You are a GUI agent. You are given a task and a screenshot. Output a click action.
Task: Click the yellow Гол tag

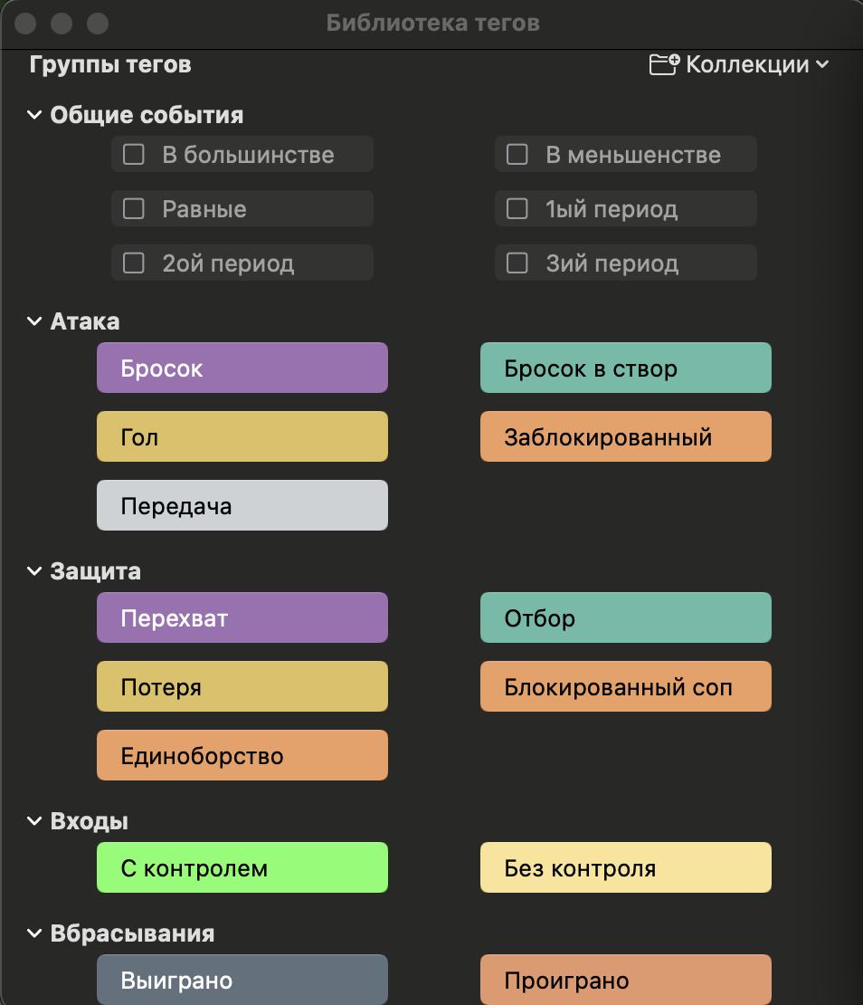coord(242,436)
